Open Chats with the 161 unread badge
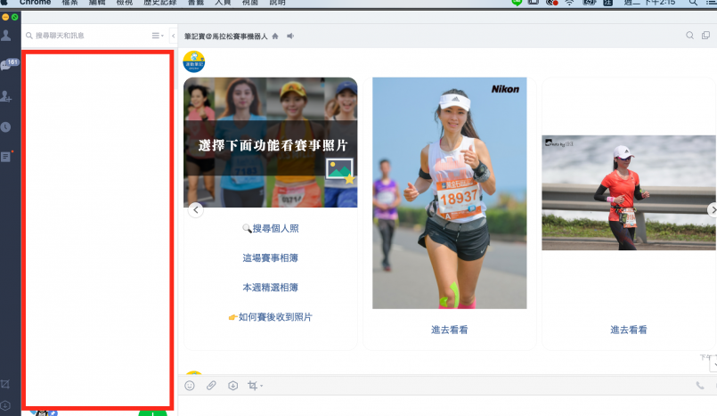Image resolution: width=717 pixels, height=416 pixels. click(9, 64)
